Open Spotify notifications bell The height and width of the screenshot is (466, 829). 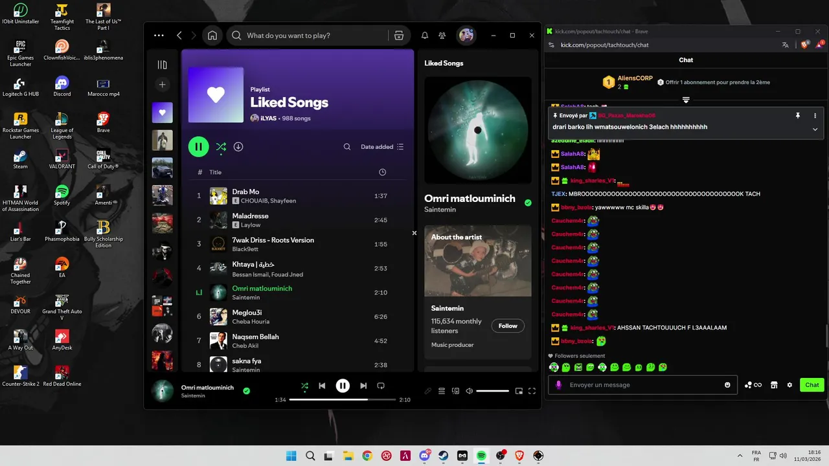click(425, 36)
